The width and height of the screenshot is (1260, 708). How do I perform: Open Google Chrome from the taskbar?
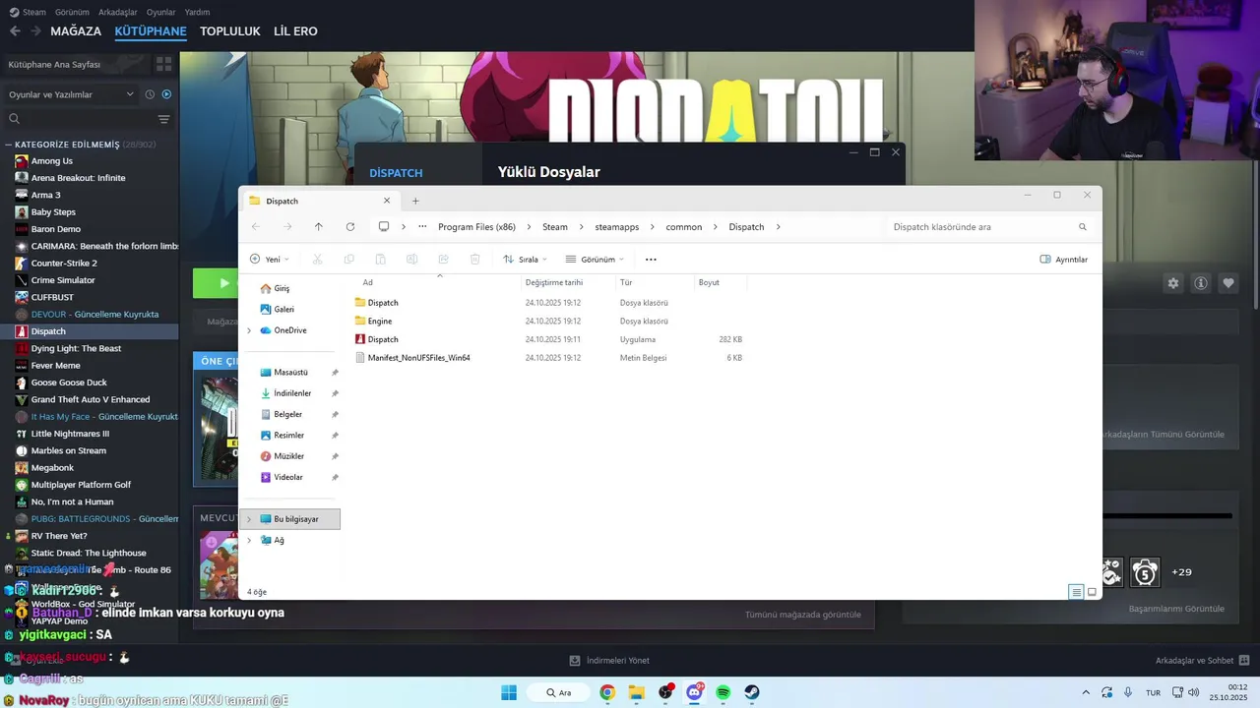(x=607, y=692)
